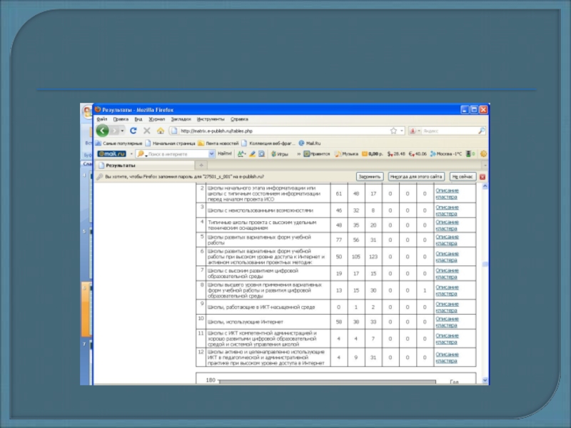
Task: Click the highlighter pencil toolbar icon
Action: 252,154
